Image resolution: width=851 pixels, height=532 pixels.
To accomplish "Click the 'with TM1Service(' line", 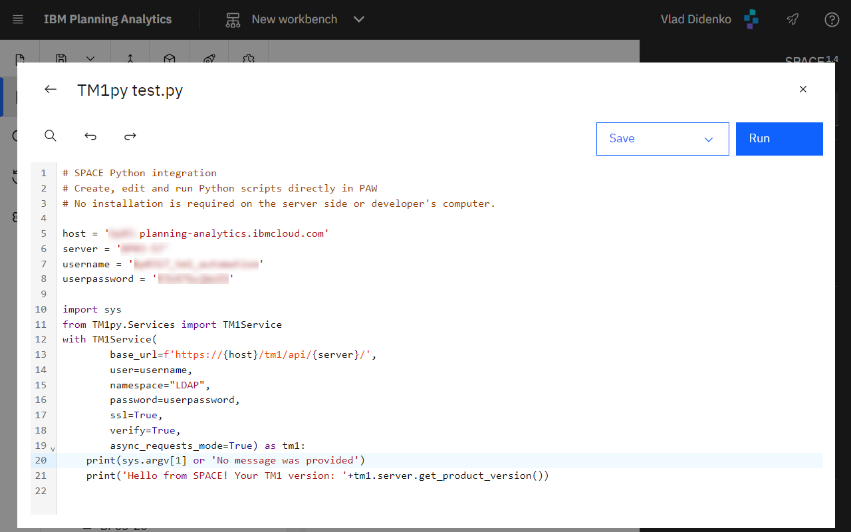I will point(110,339).
